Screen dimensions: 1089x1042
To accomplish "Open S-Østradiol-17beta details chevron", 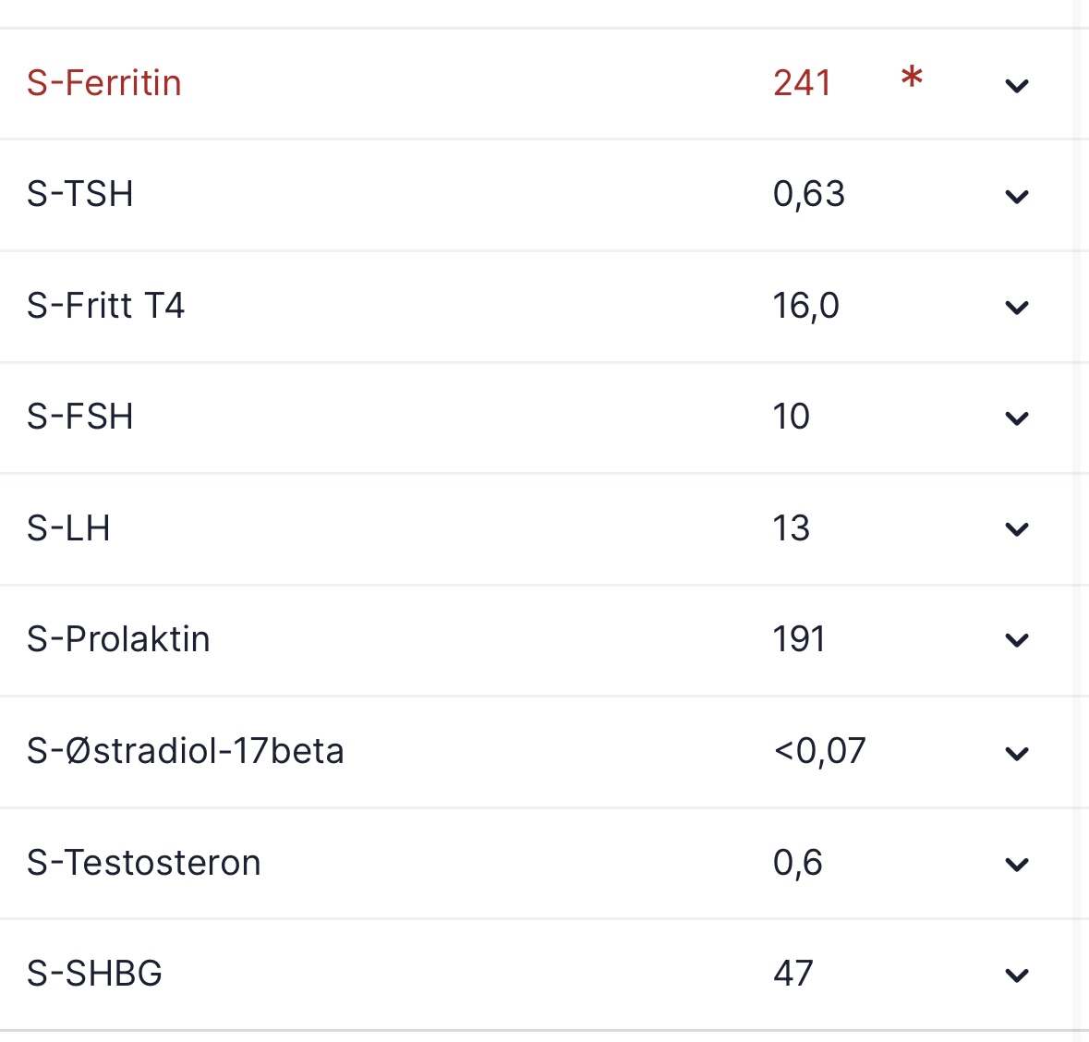I will (1017, 754).
